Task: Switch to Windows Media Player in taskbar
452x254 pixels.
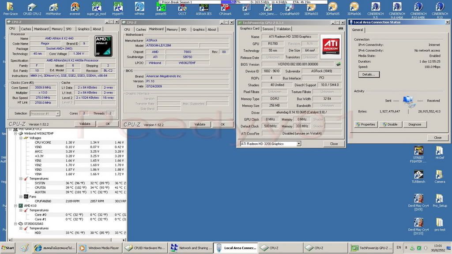Action: [100, 248]
